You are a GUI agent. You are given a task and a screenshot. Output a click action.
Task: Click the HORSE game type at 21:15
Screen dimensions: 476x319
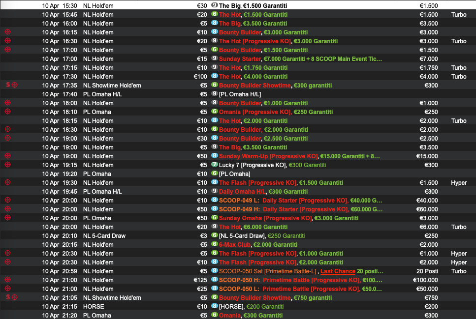click(x=94, y=307)
